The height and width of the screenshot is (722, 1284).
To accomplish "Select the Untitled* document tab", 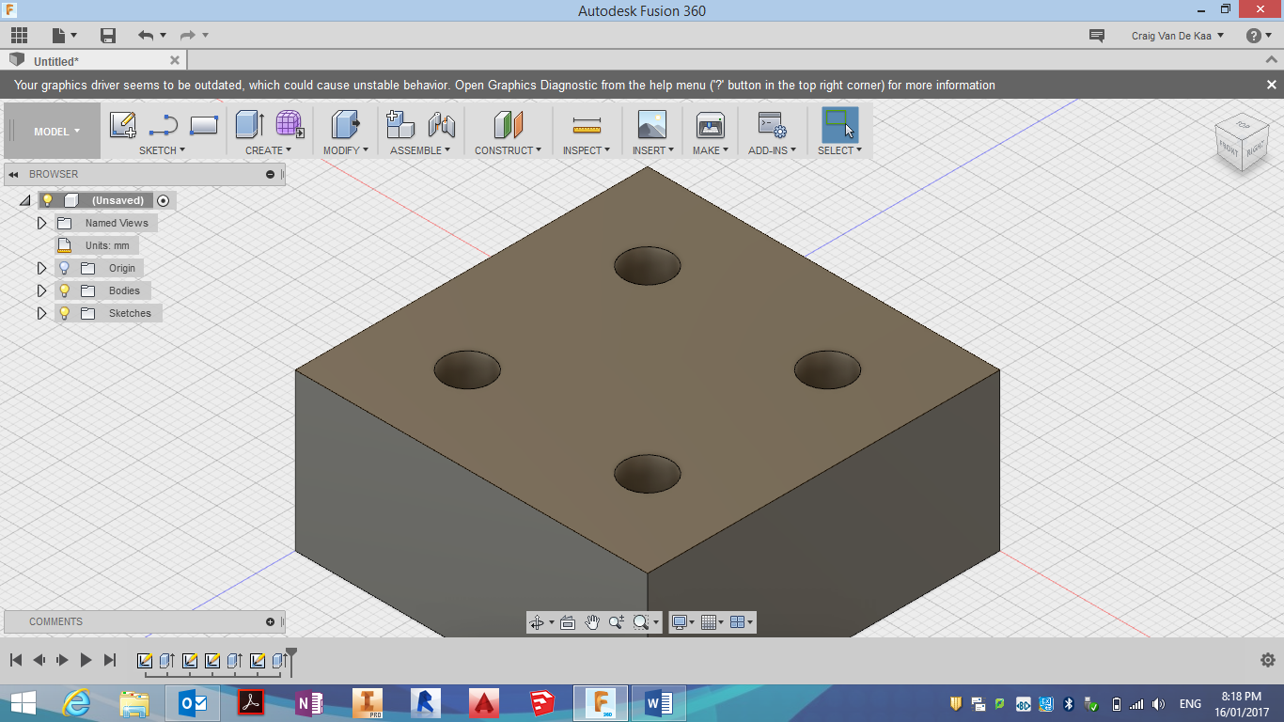I will [x=94, y=61].
